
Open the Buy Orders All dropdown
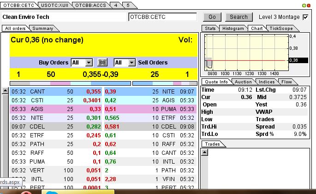click(x=89, y=63)
